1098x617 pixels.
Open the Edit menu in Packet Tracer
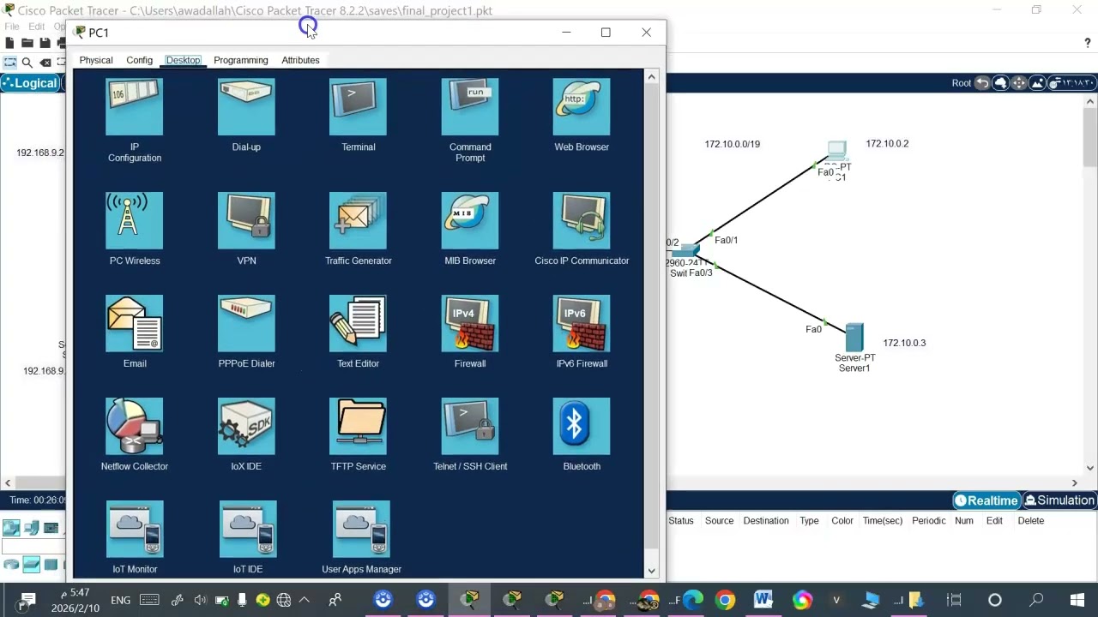point(36,27)
